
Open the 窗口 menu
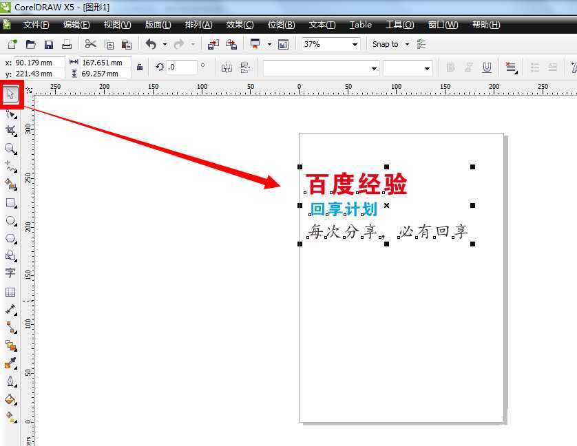pos(441,25)
